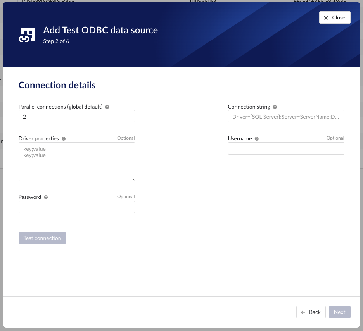Click 'Optional' text above Username field
This screenshot has height=331, width=363.
coord(335,138)
